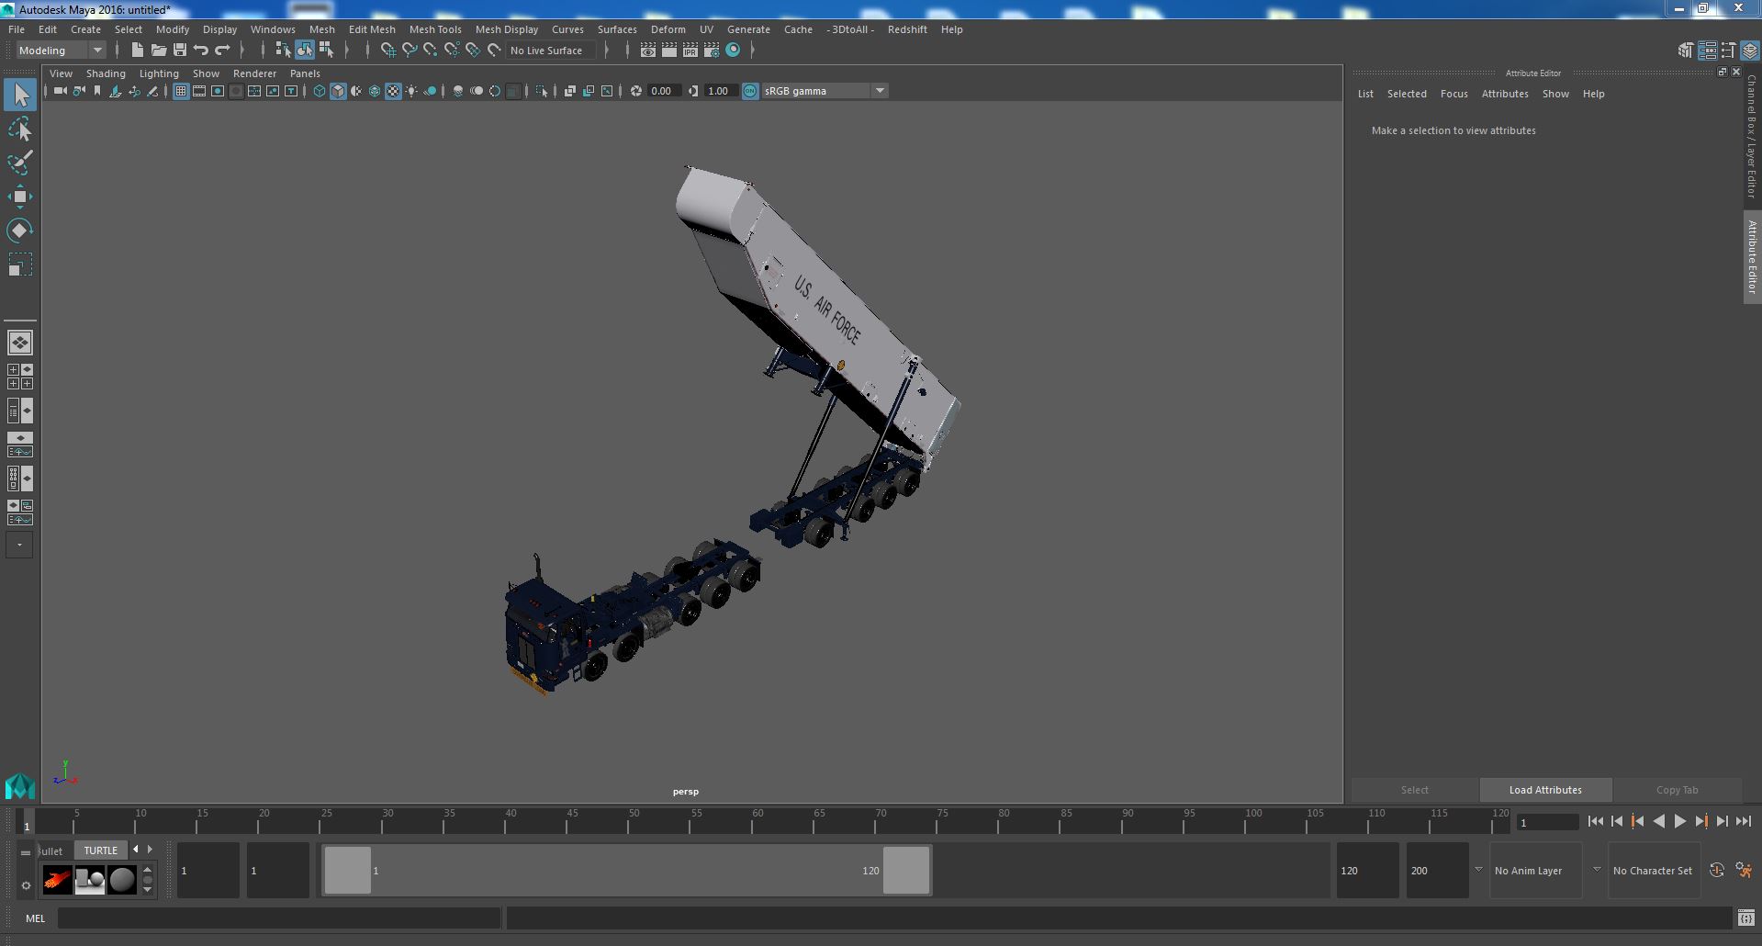This screenshot has width=1762, height=946.
Task: Switch to the TURTLE shelf tab
Action: coord(101,850)
